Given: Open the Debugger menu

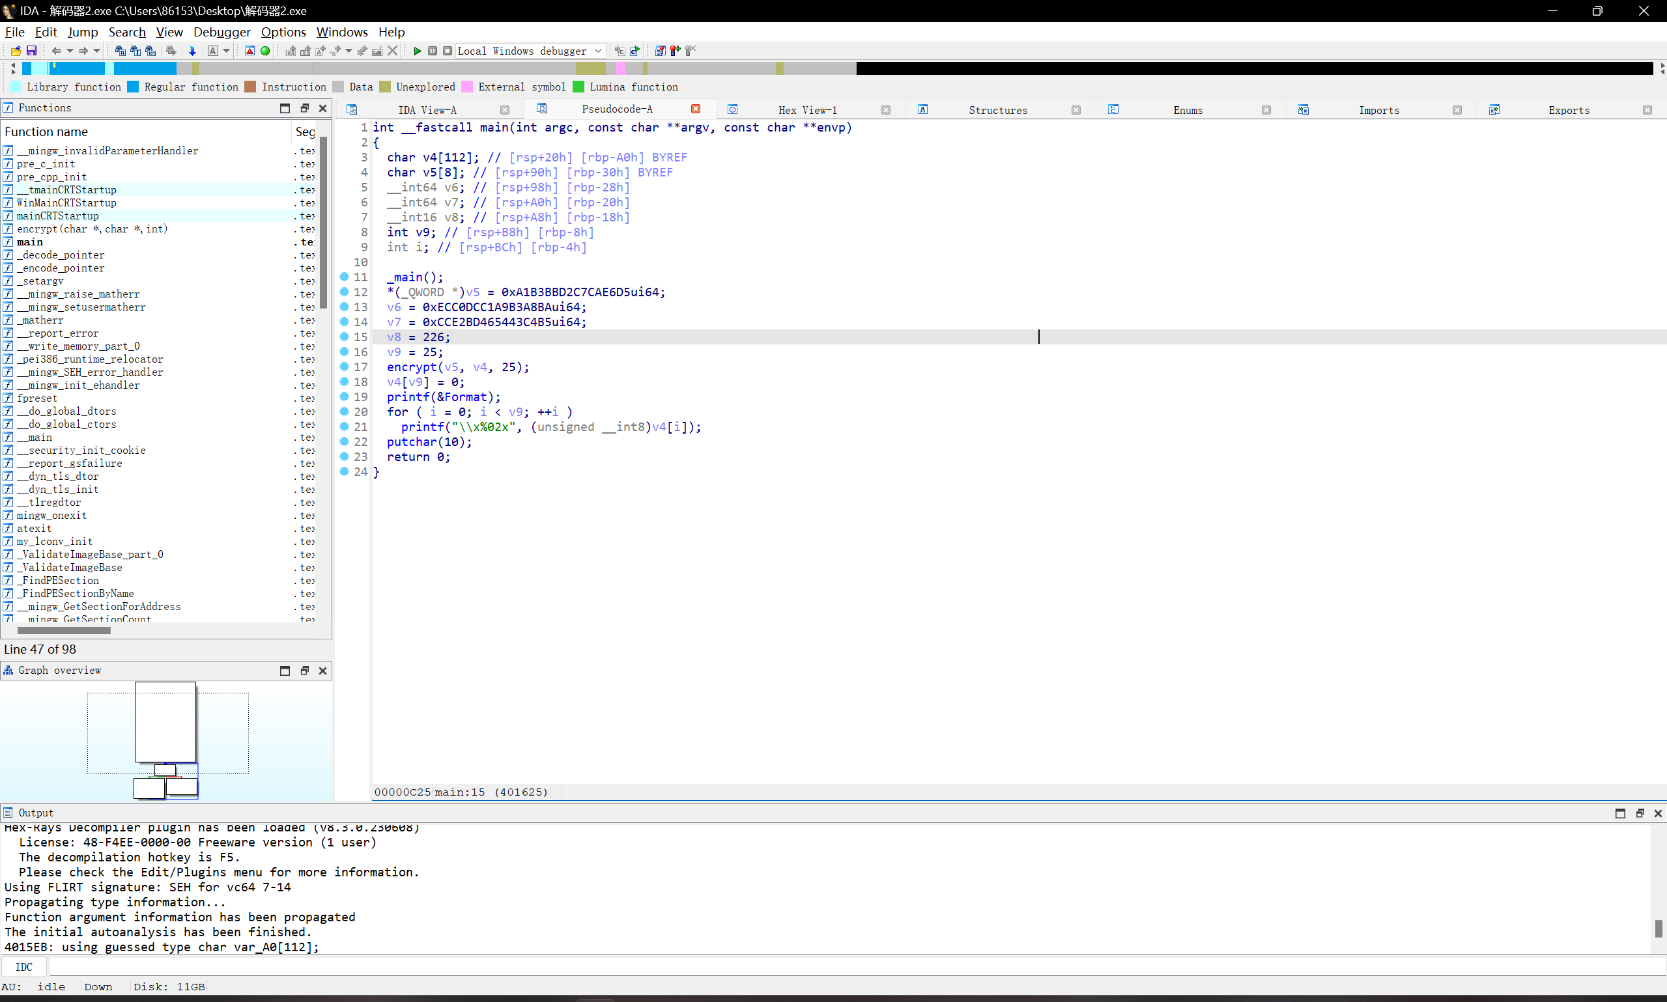Looking at the screenshot, I should [x=221, y=32].
